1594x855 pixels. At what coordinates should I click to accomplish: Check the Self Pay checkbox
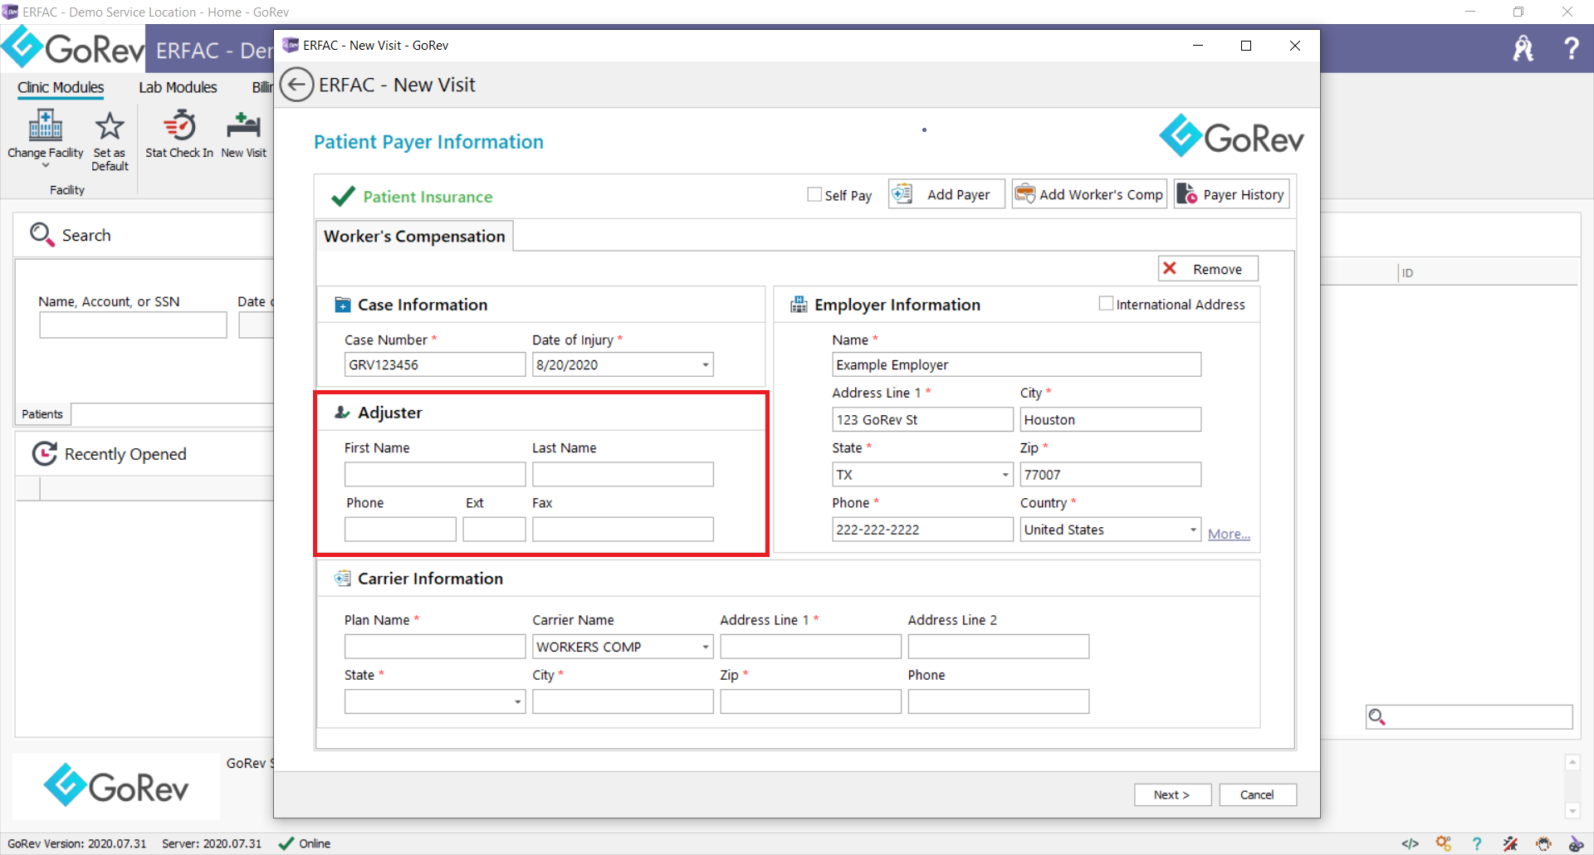coord(814,194)
